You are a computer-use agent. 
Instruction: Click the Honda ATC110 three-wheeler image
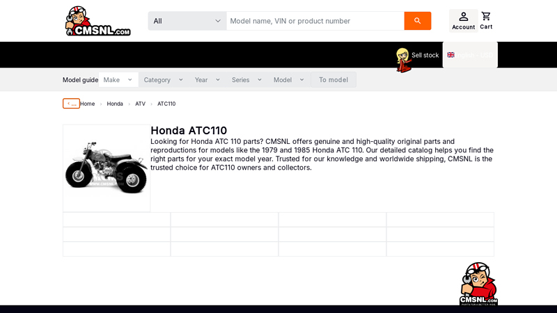pyautogui.click(x=107, y=168)
